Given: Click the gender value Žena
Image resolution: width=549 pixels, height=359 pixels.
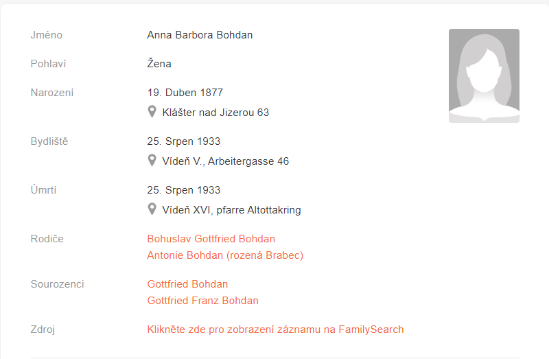Looking at the screenshot, I should 159,63.
